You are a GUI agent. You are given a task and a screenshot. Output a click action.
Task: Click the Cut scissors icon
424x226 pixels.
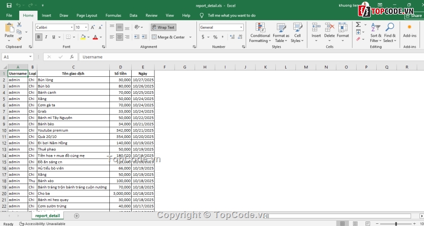[19, 25]
